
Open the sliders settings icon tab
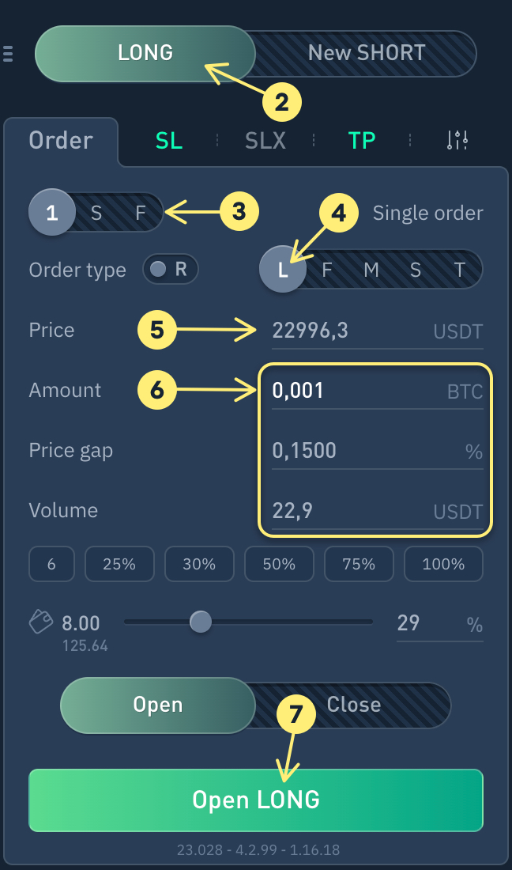[x=457, y=141]
